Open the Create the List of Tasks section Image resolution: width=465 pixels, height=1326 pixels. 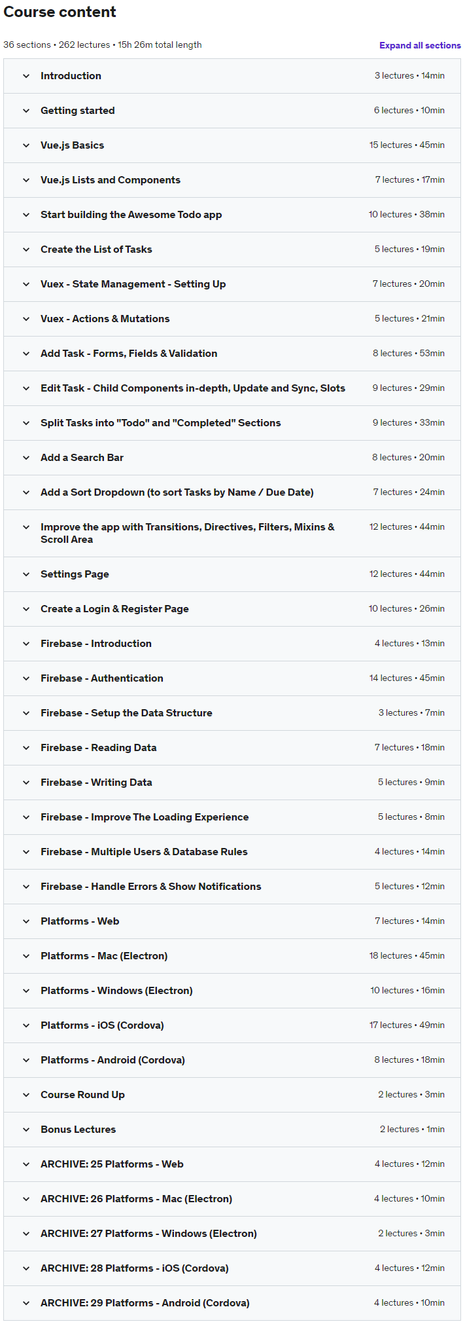tap(232, 249)
